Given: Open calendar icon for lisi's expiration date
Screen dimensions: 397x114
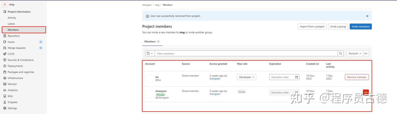Looking at the screenshot, I should (x=297, y=77).
